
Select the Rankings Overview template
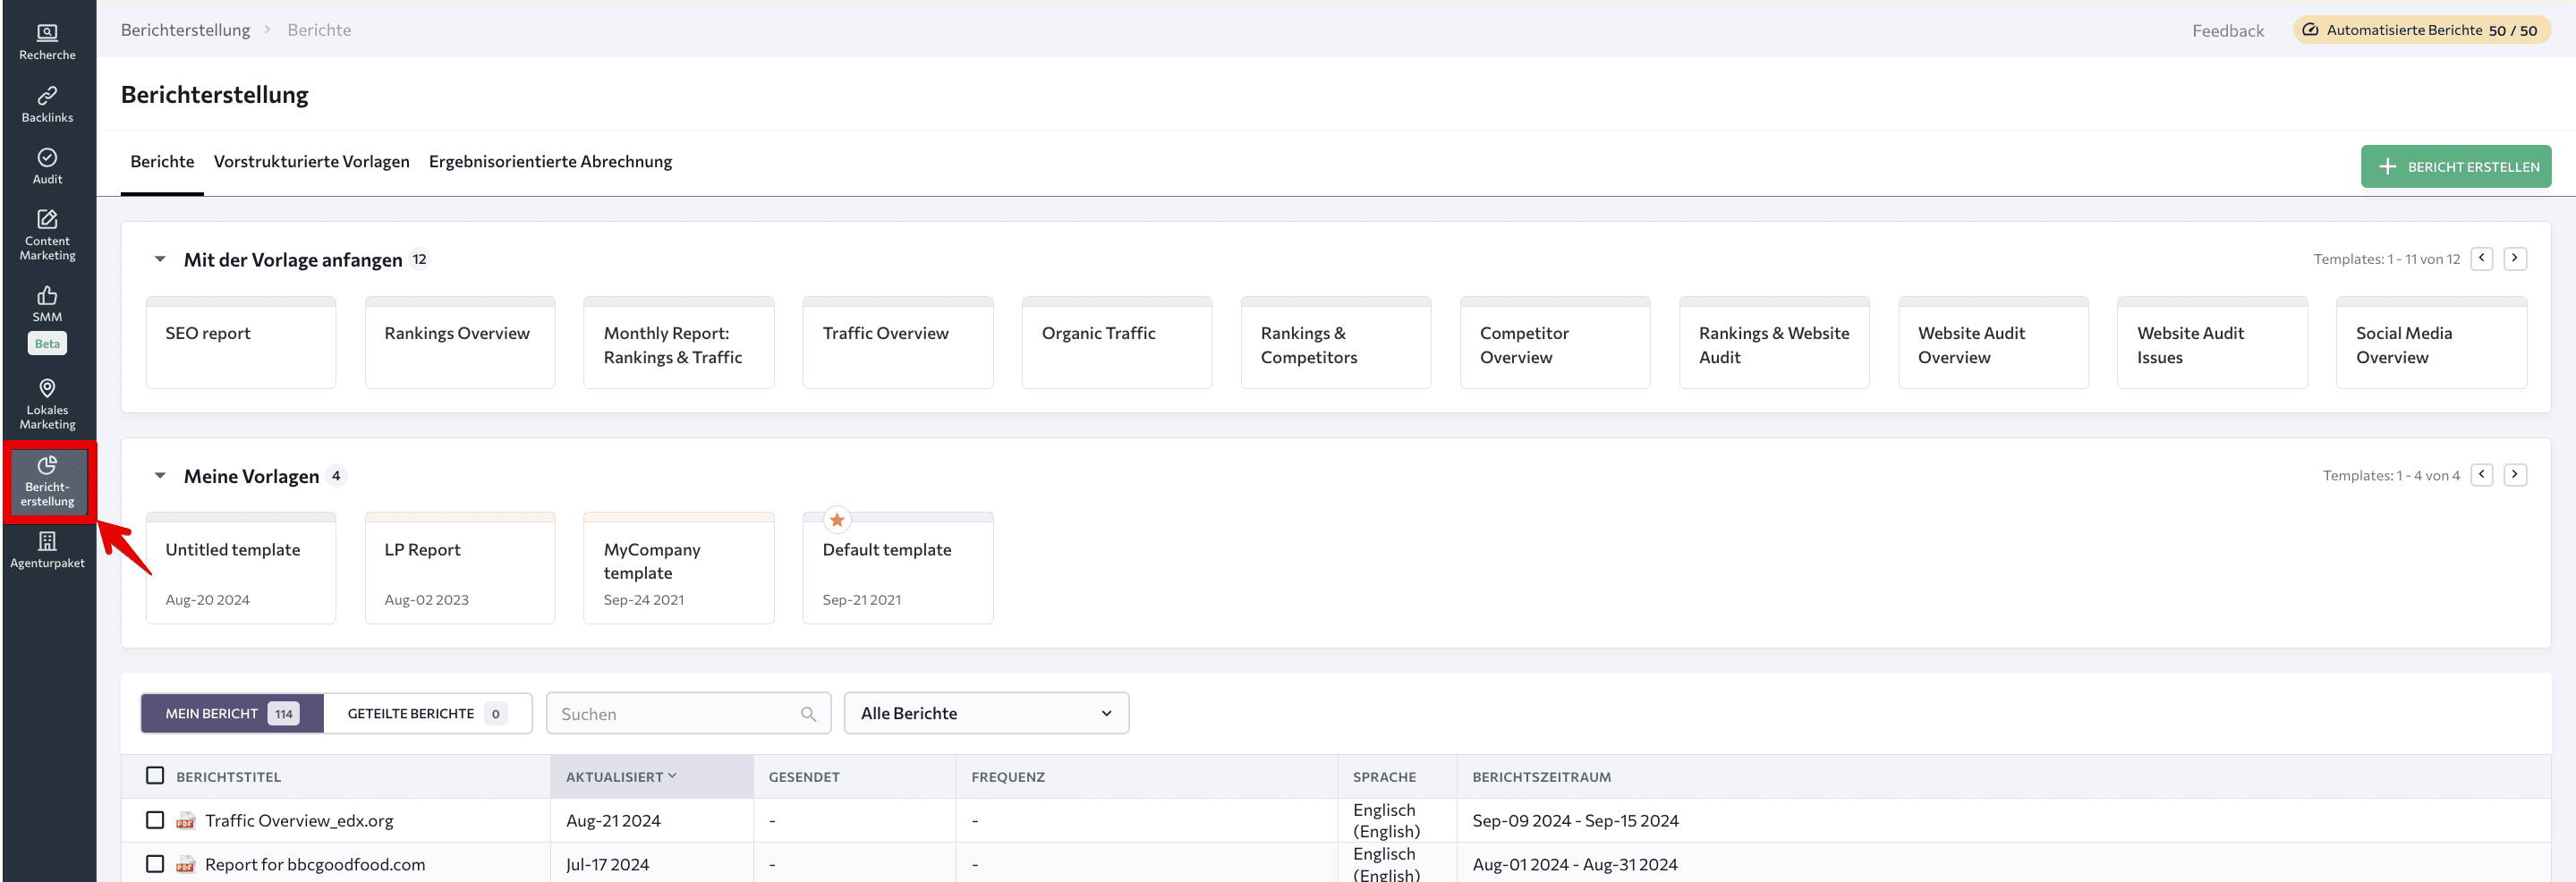click(x=460, y=342)
